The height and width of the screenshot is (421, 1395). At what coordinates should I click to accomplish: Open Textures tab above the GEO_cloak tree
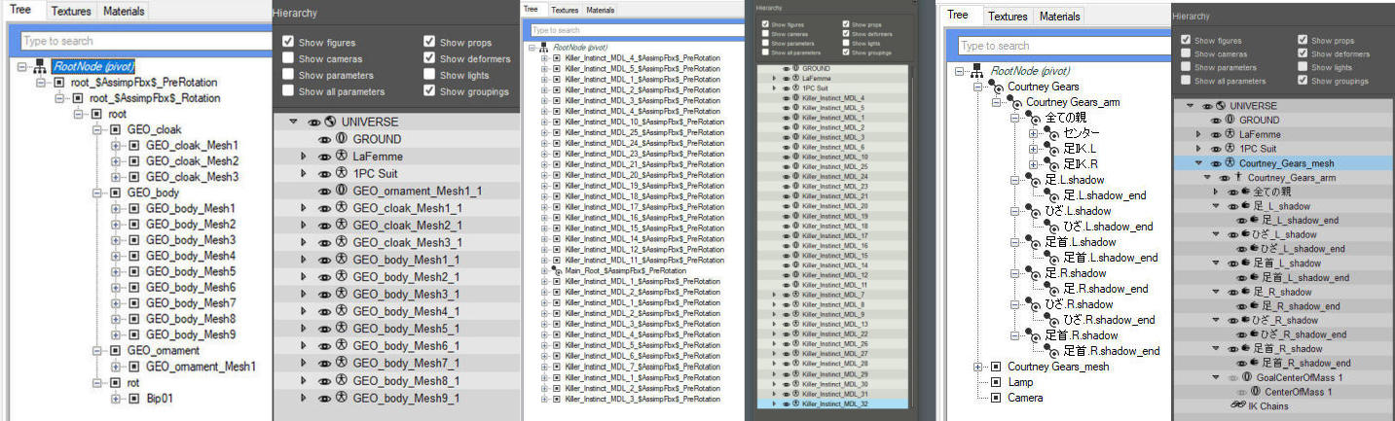[70, 12]
